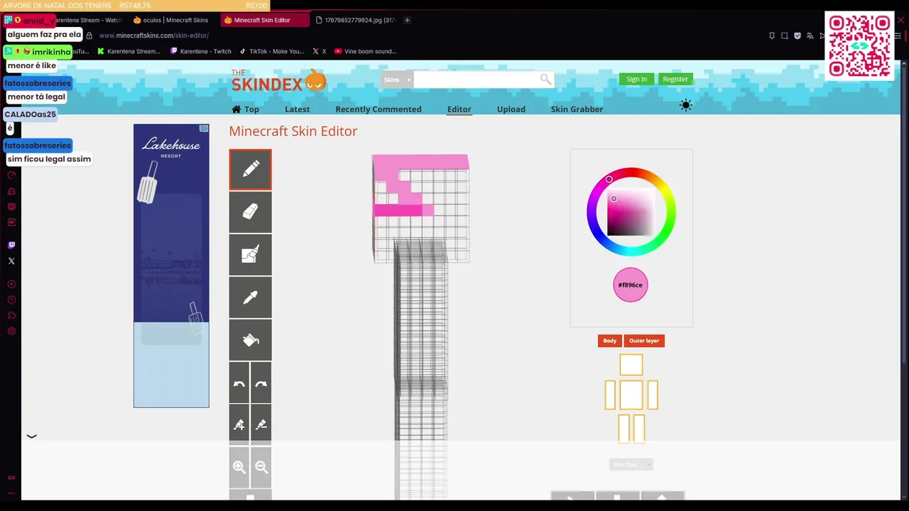Zoom in on the skin model

pos(239,467)
